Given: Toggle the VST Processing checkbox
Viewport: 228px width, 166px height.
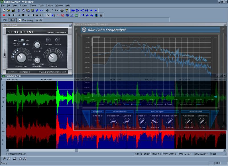Looking at the screenshot, I should [20, 20].
